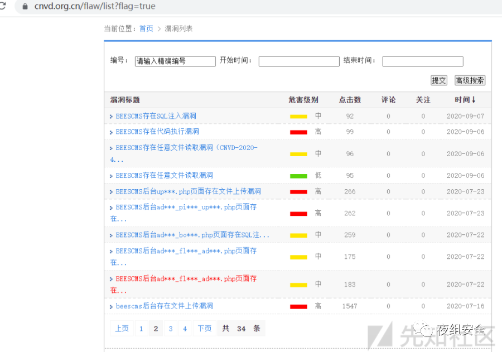Click the click count 266
Image resolution: width=502 pixels, height=352 pixels.
[x=350, y=192]
